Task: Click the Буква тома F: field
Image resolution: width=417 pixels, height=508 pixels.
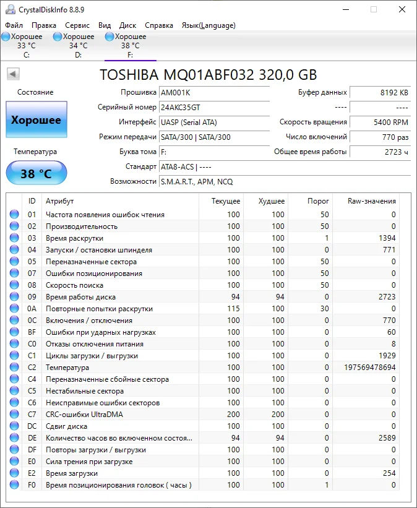Action: coord(214,152)
